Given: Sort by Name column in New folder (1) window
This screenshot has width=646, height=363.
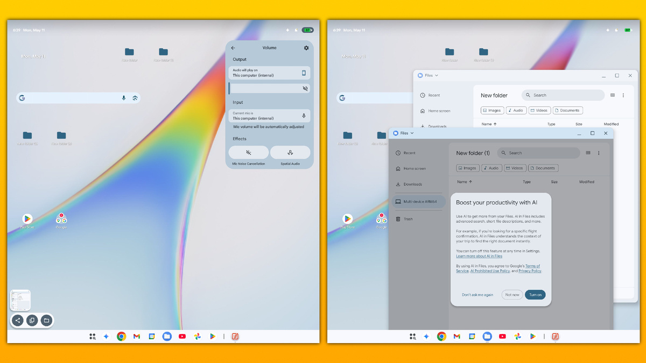Looking at the screenshot, I should pyautogui.click(x=464, y=182).
